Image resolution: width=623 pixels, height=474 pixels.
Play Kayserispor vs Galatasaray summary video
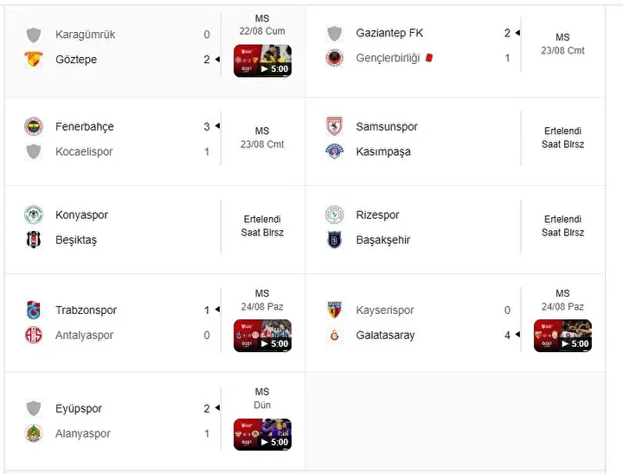[562, 336]
